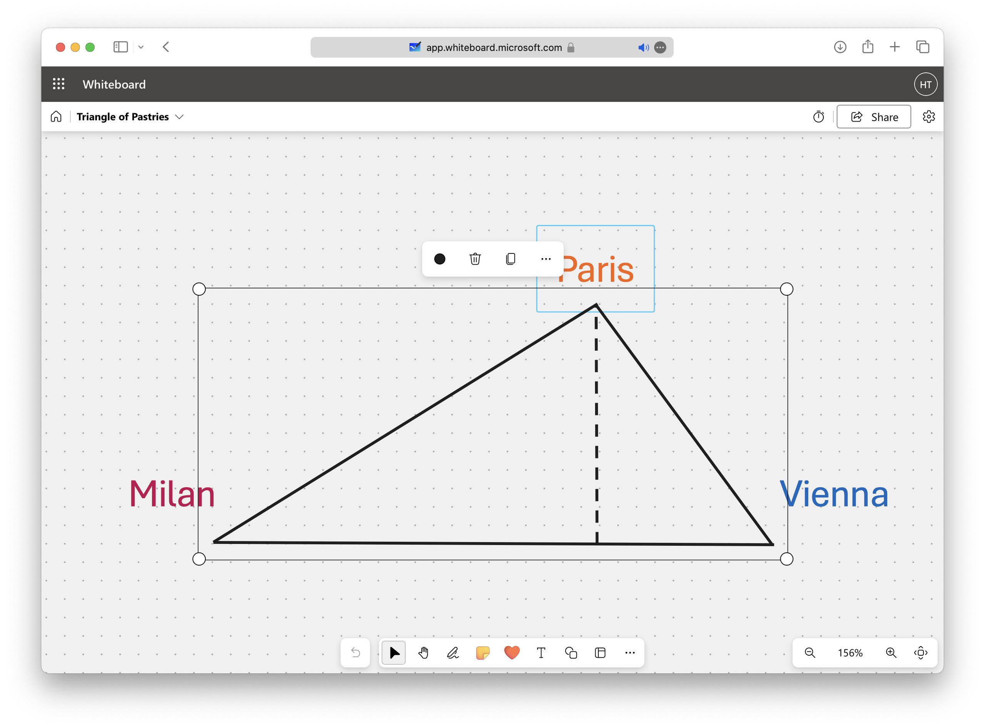Open the HT account profile
The height and width of the screenshot is (728, 985).
point(925,84)
